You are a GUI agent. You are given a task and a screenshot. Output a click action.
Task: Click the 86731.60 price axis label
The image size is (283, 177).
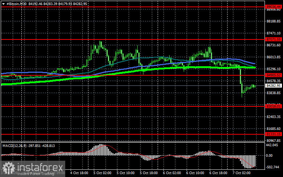point(274,45)
